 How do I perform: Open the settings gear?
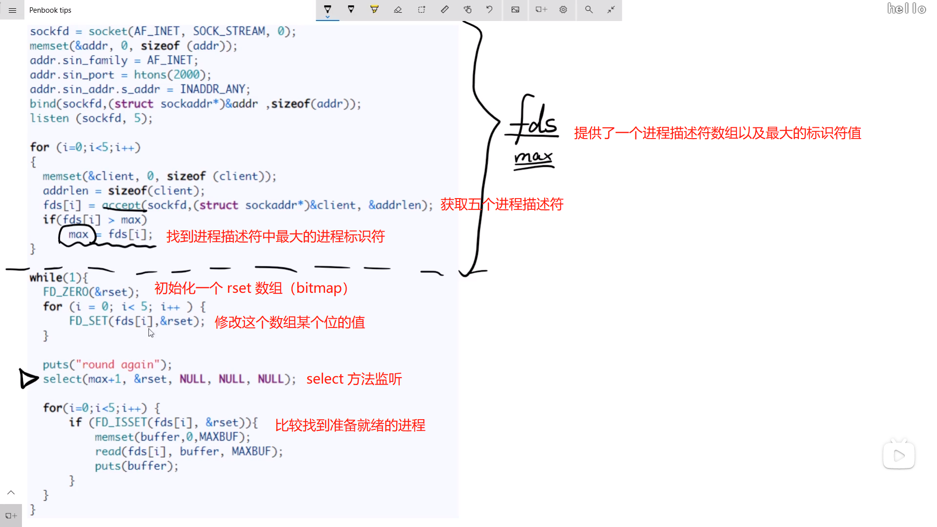pyautogui.click(x=563, y=9)
